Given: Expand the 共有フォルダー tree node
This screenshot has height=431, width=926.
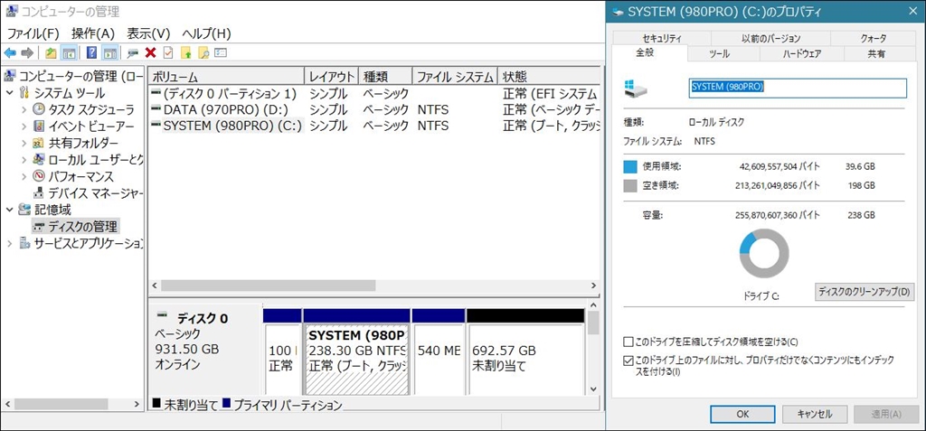Looking at the screenshot, I should pos(24,143).
